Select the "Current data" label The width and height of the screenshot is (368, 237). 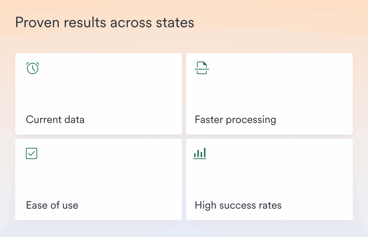(x=55, y=119)
